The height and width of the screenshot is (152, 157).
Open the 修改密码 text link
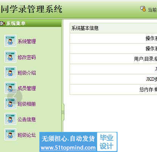click(x=27, y=57)
